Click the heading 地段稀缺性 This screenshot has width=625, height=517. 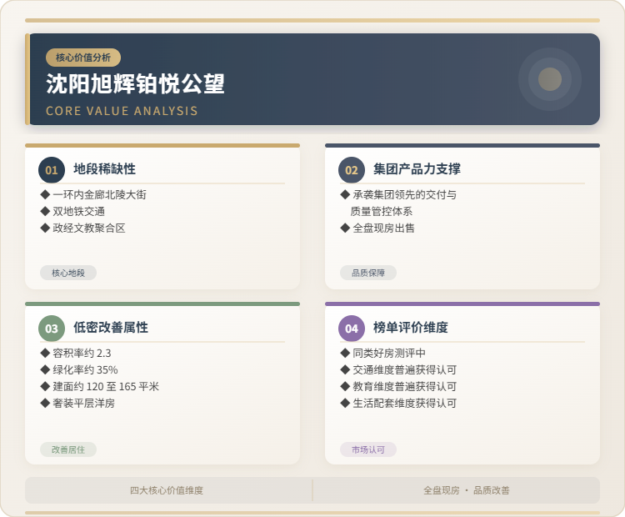[x=104, y=169]
